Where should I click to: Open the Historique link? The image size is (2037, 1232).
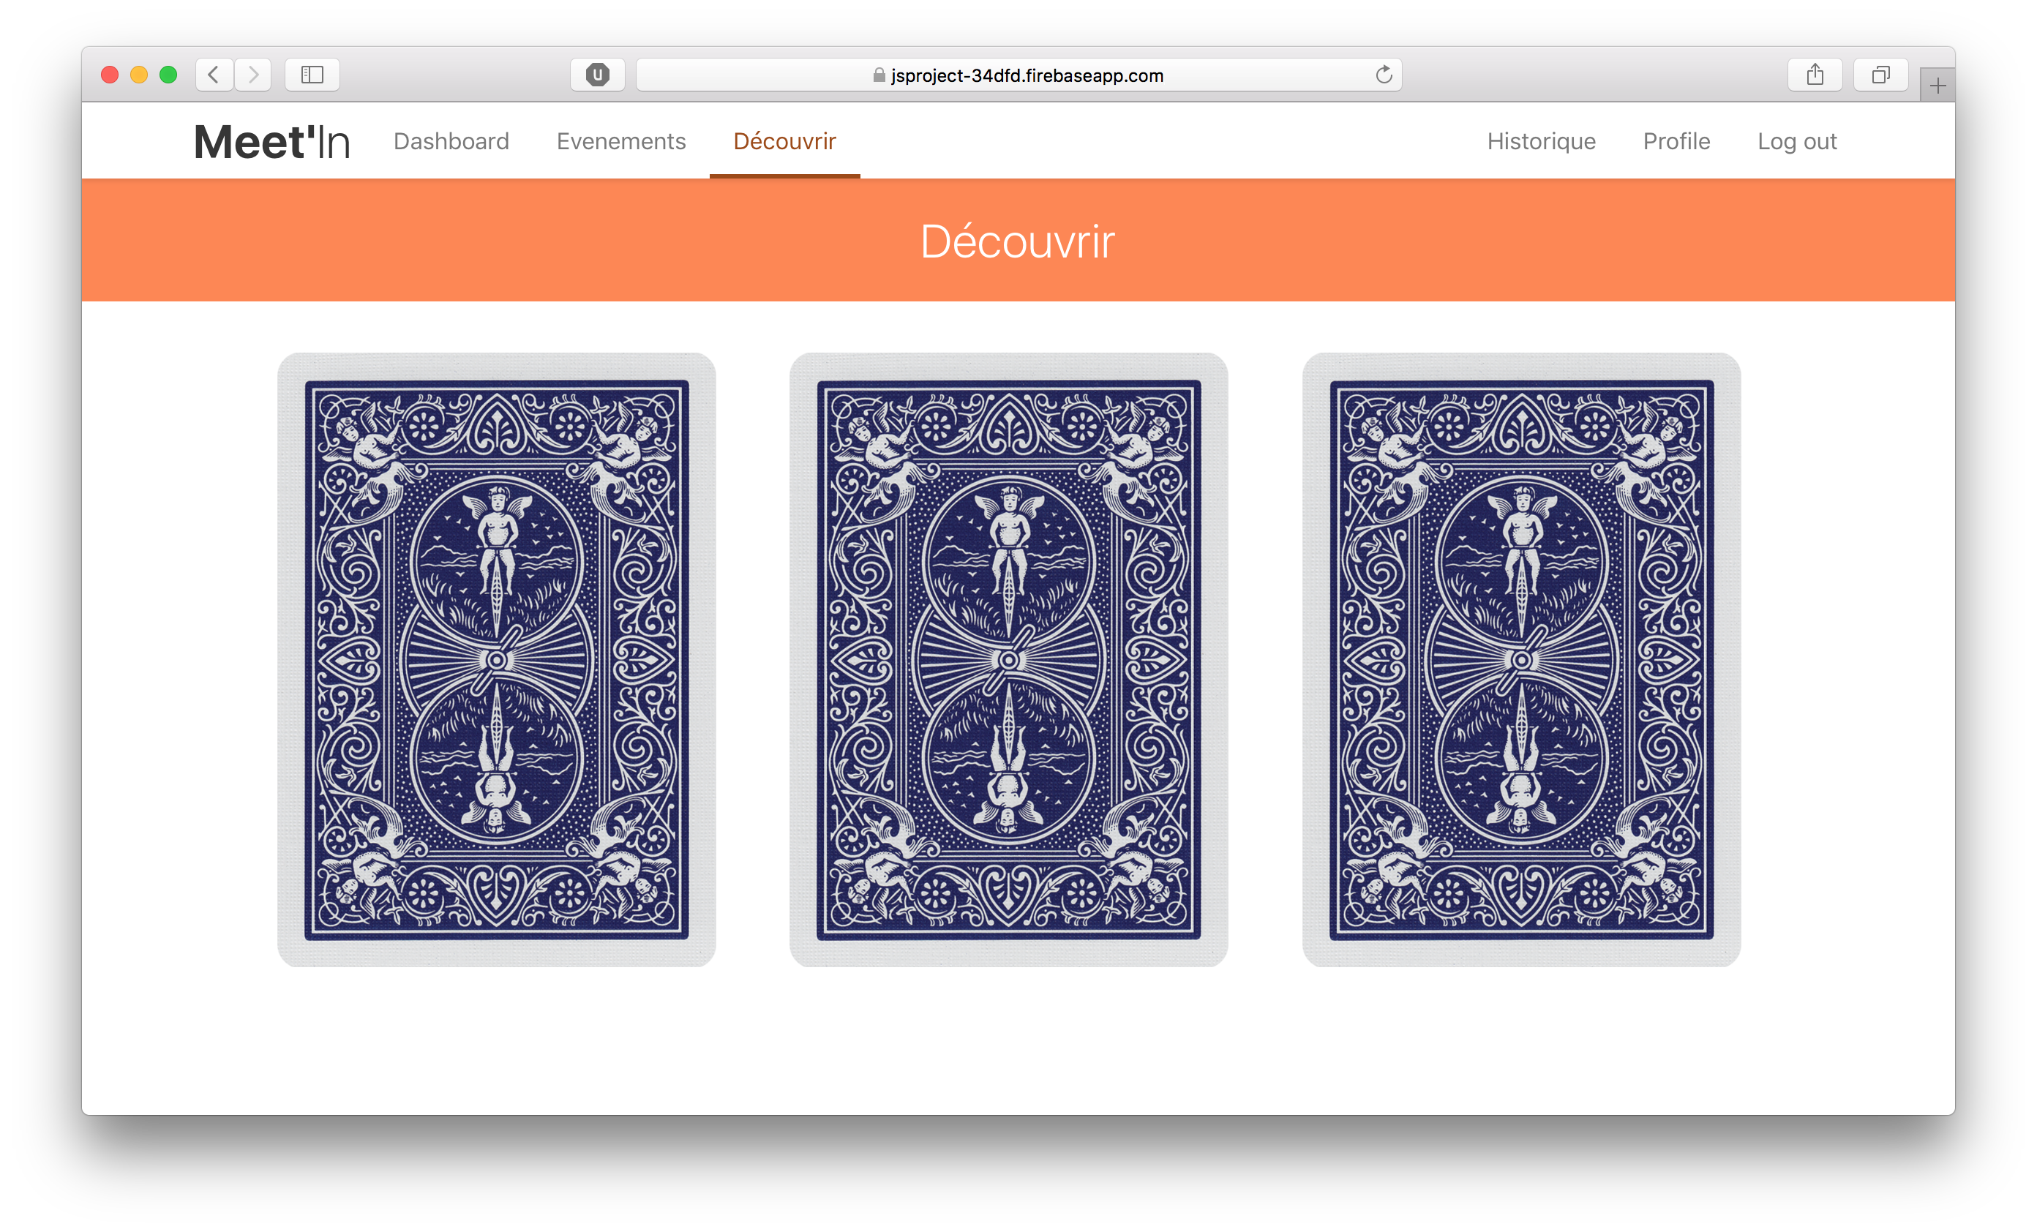tap(1541, 141)
